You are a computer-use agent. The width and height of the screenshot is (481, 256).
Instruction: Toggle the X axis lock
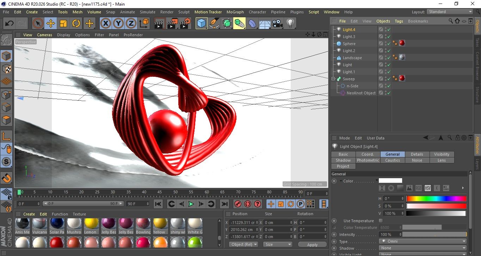tap(105, 24)
